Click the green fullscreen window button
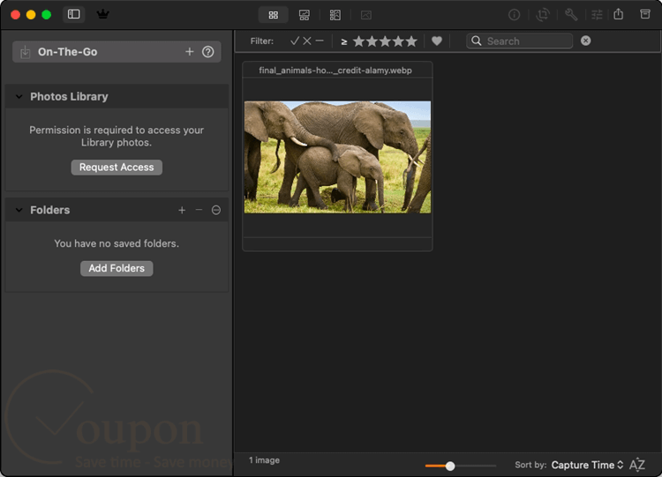This screenshot has height=477, width=662. click(47, 15)
